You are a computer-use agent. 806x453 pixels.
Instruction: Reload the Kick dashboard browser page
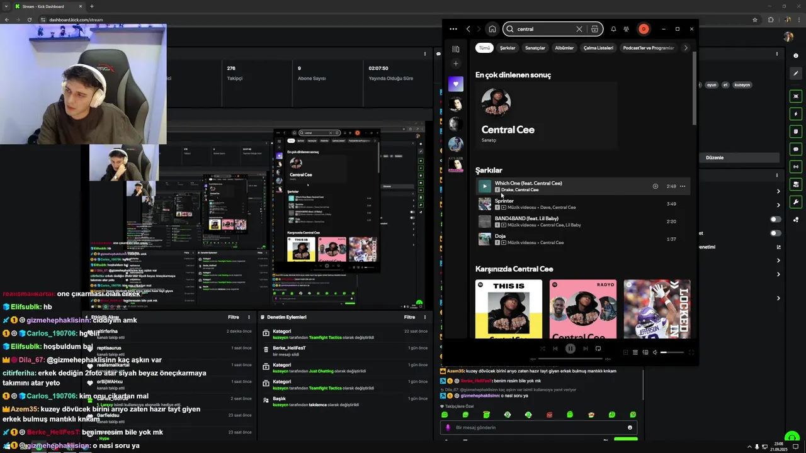coord(29,20)
